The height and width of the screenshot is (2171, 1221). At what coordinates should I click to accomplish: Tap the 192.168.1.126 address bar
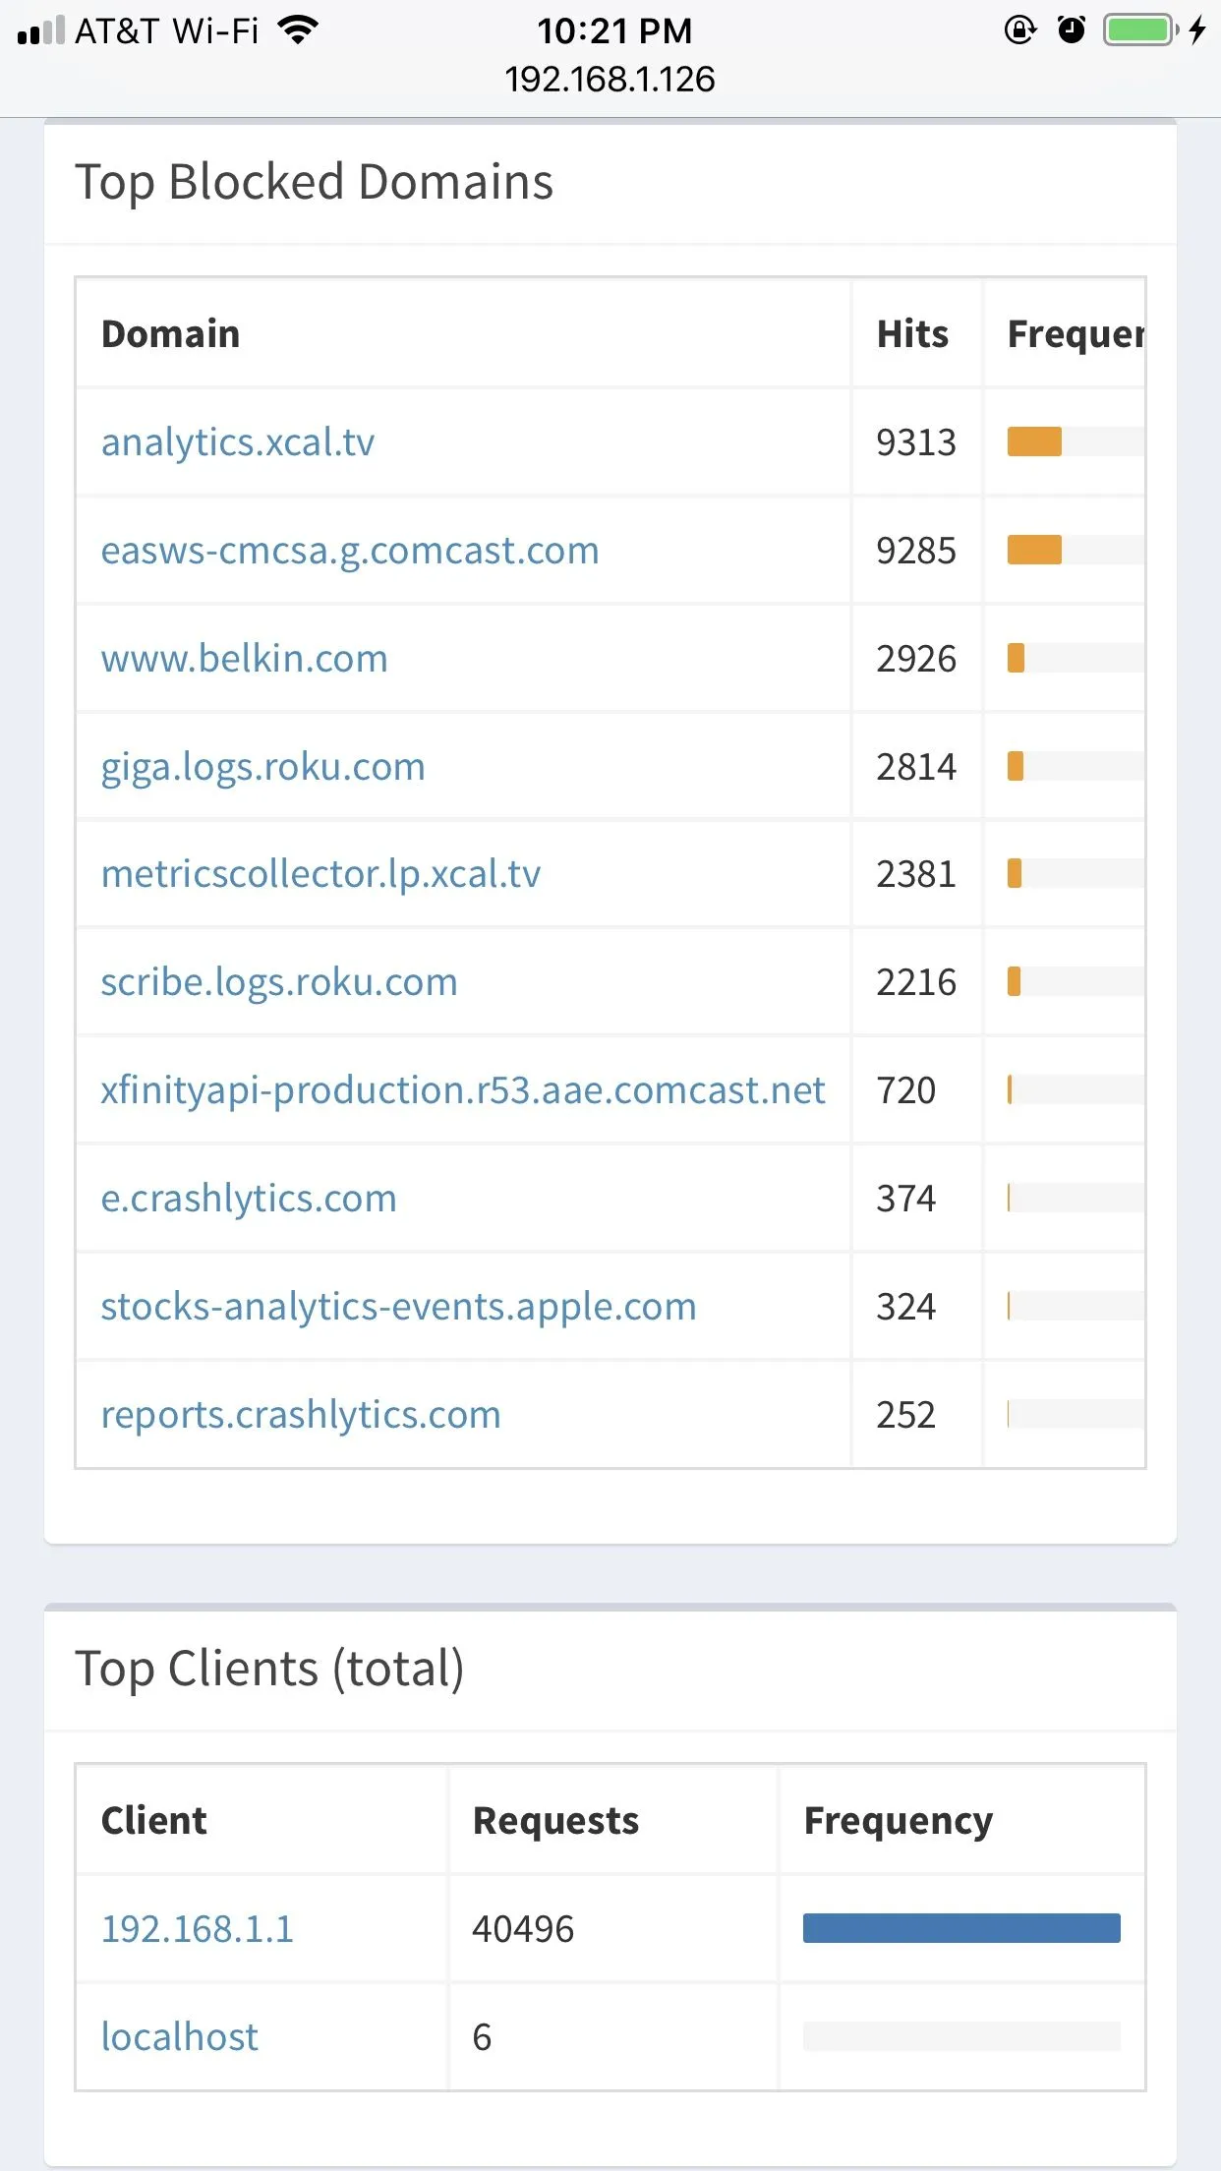pos(610,80)
